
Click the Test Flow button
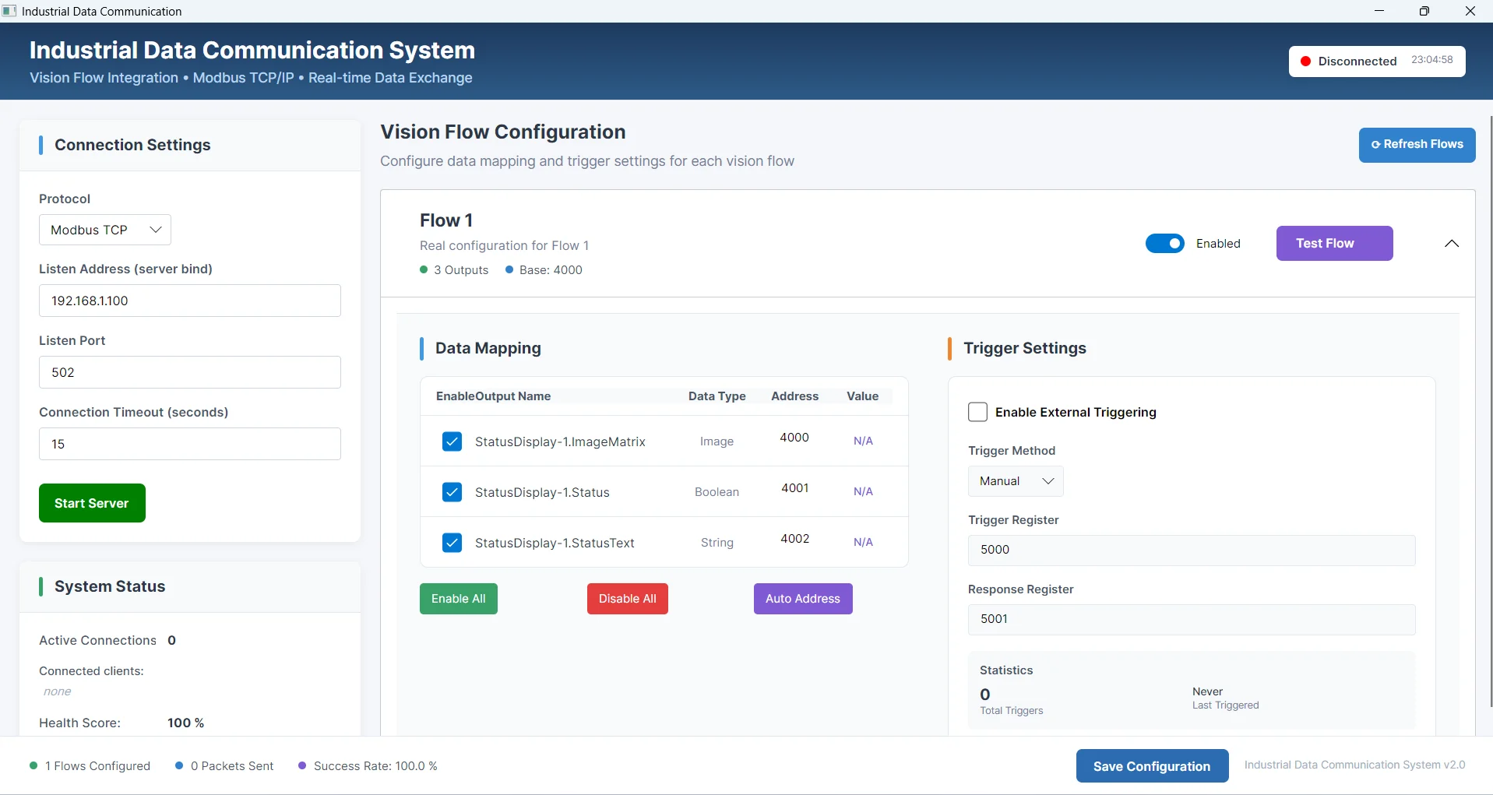[1334, 244]
